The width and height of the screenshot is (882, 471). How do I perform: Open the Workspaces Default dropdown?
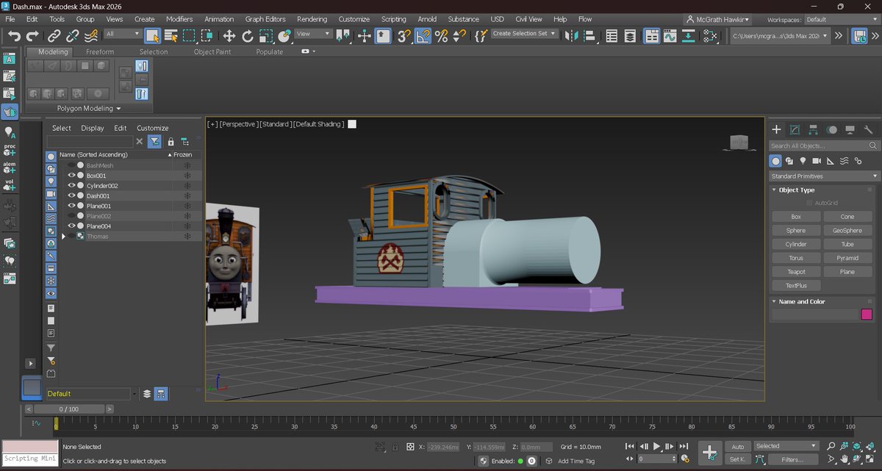[x=842, y=20]
